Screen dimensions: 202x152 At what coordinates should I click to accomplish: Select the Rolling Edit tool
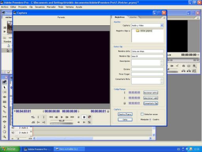point(4,102)
